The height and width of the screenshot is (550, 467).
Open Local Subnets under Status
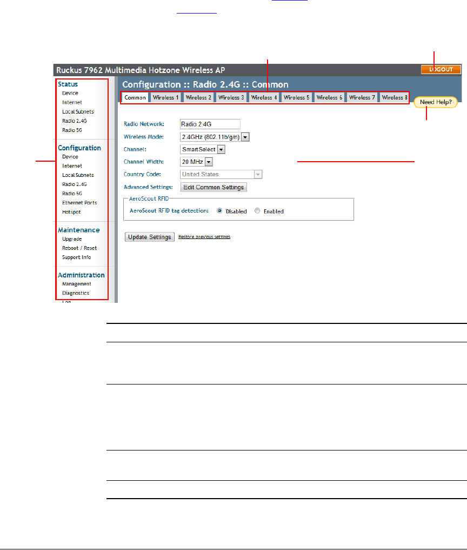point(78,111)
